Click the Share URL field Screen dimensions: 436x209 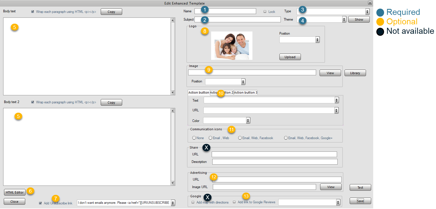274,154
